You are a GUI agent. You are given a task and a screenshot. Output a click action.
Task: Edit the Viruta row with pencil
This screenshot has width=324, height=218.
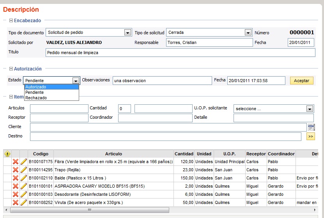(23, 202)
